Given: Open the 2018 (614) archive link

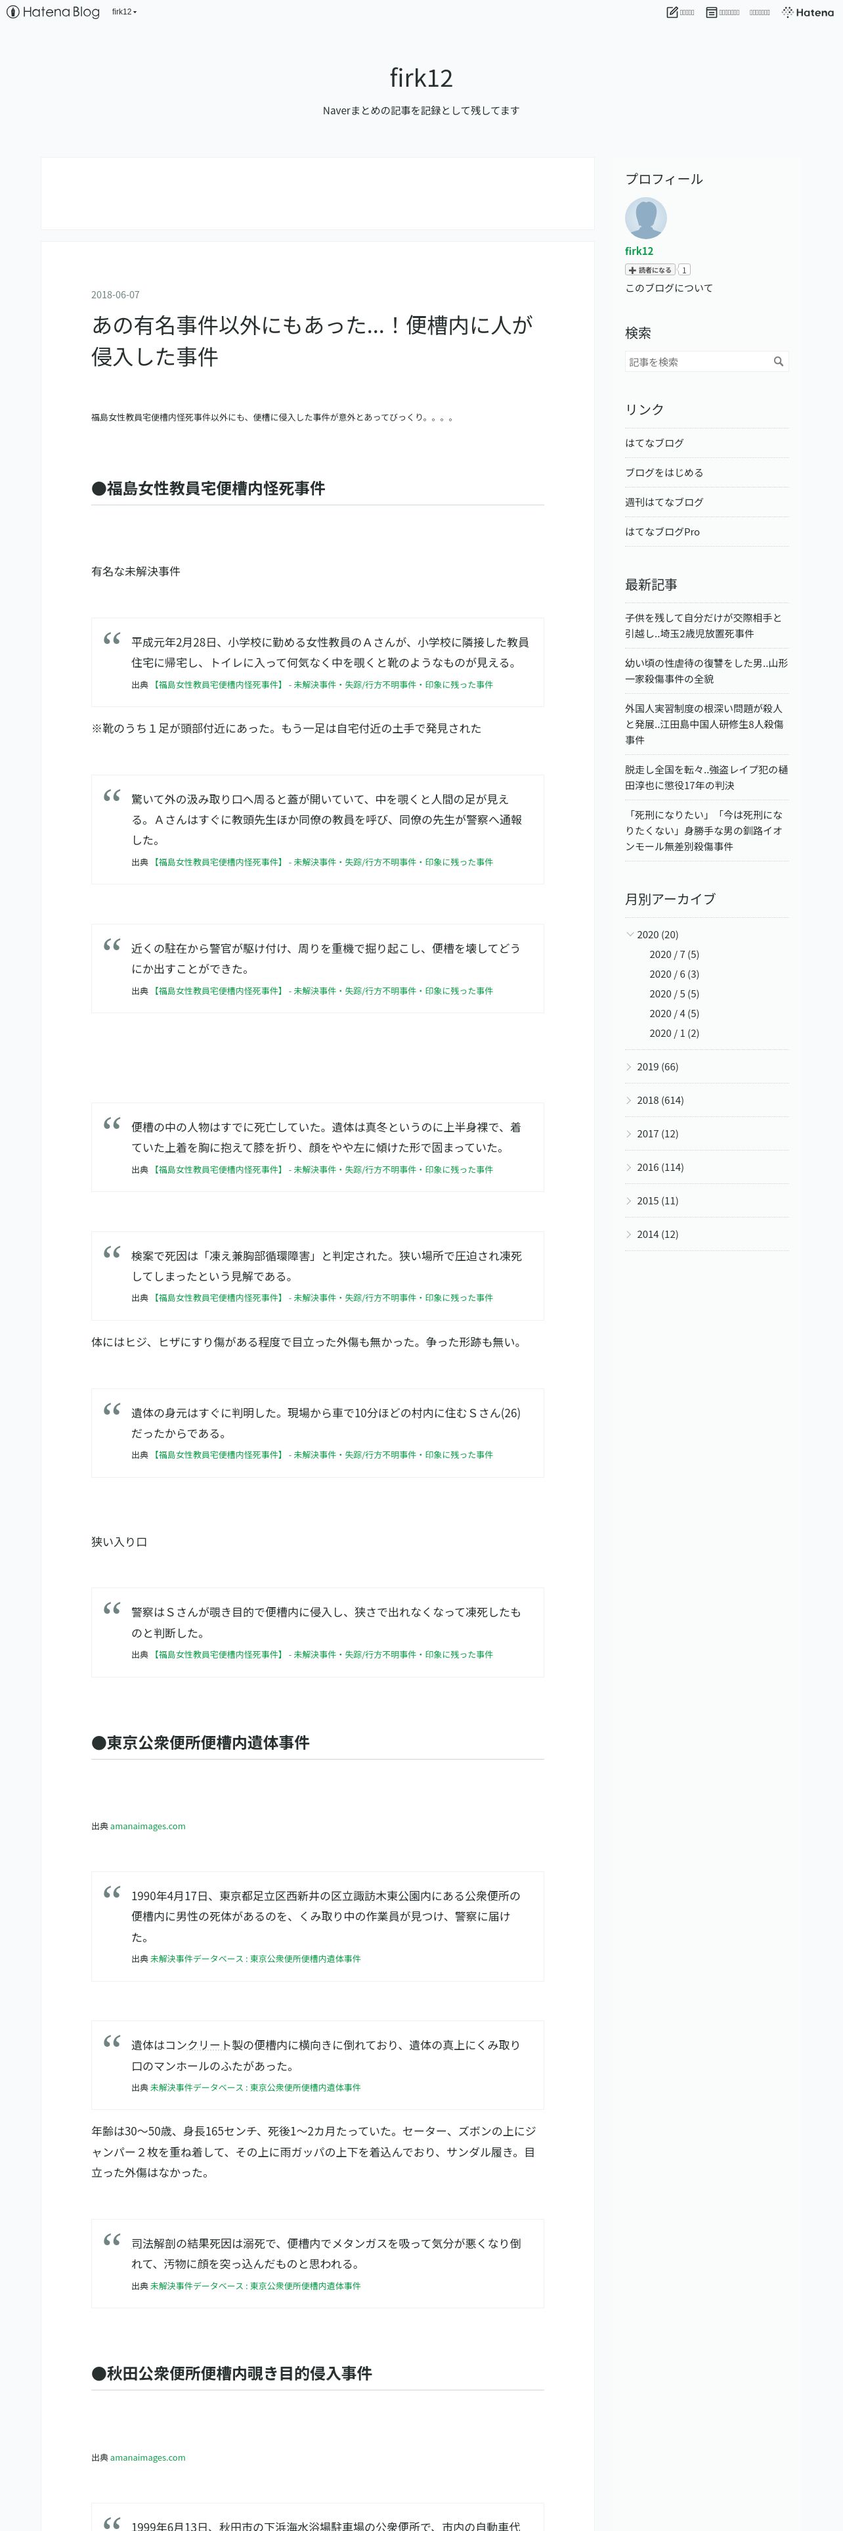Looking at the screenshot, I should [660, 1099].
